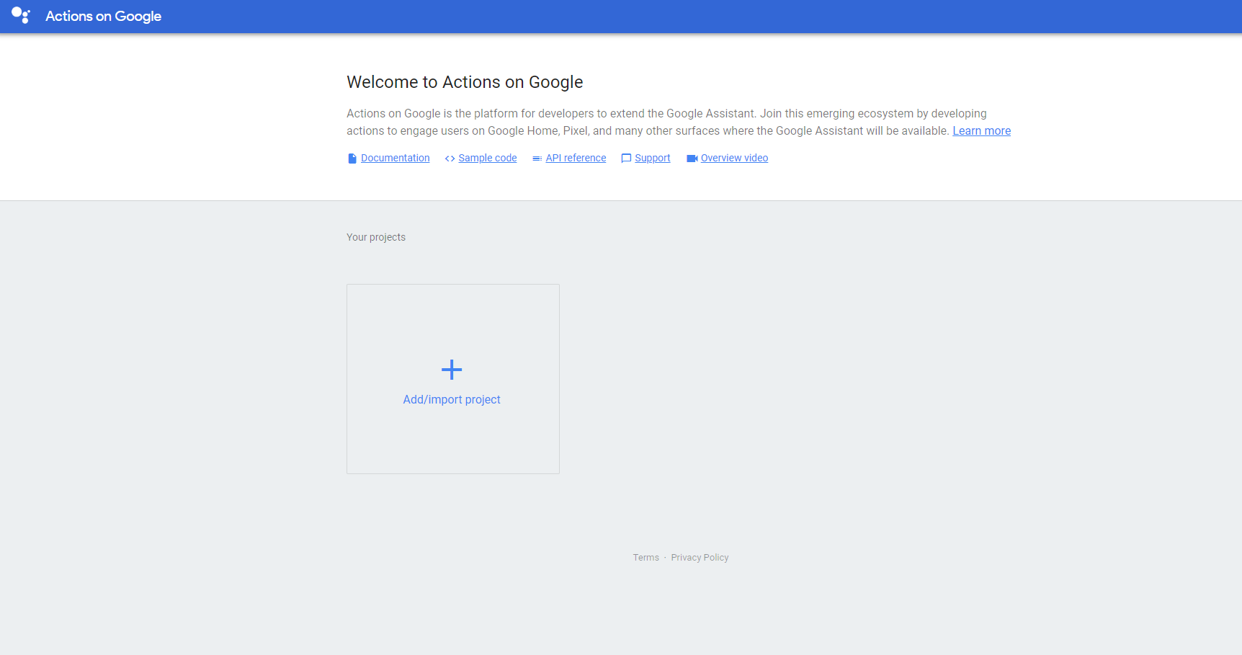Click the Welcome to Actions on Google heading

click(x=465, y=82)
